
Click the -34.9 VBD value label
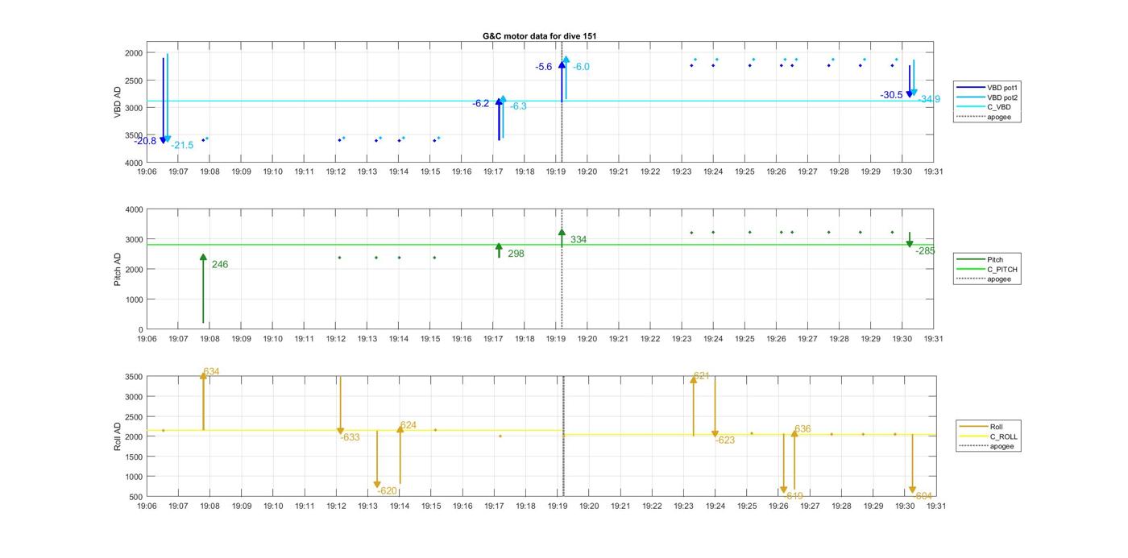pyautogui.click(x=929, y=99)
